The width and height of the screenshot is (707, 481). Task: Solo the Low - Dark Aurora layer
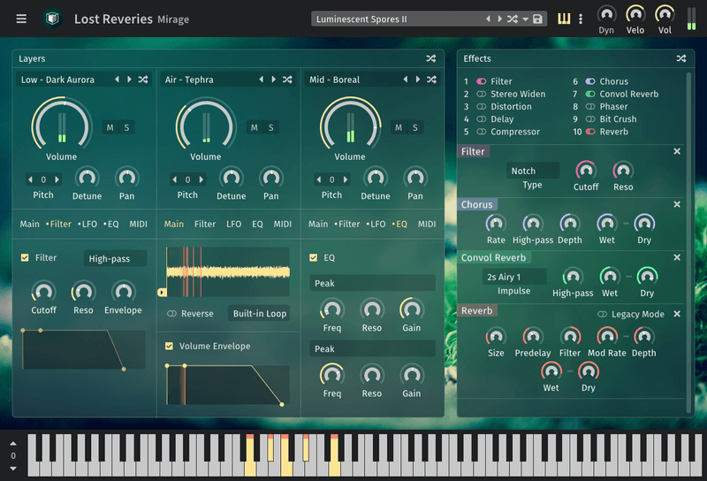coord(126,127)
